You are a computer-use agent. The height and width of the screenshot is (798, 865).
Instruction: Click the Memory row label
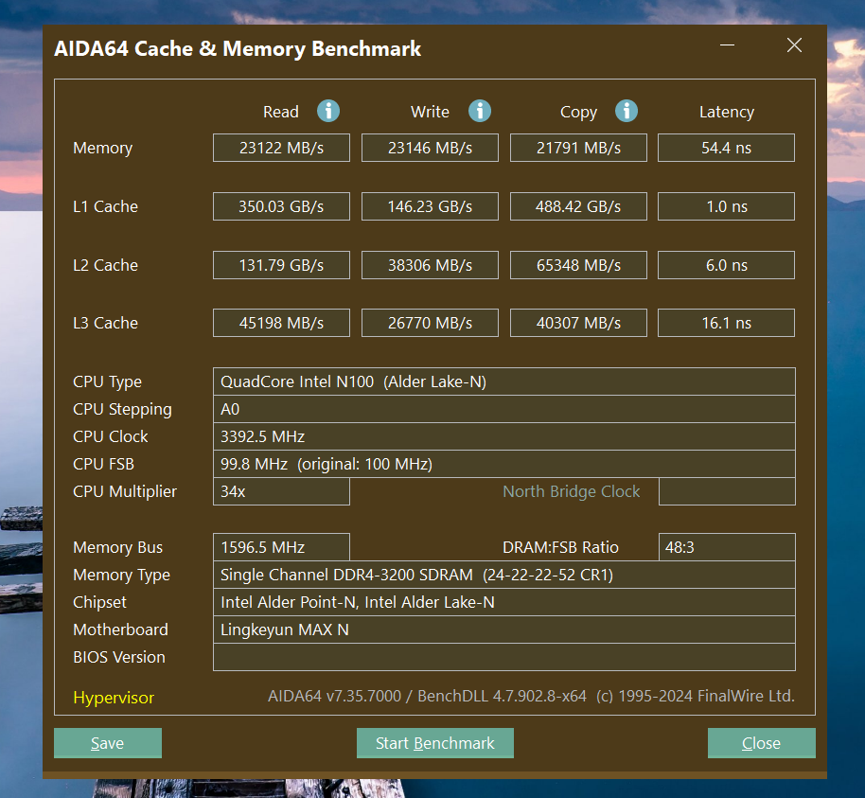coord(102,149)
